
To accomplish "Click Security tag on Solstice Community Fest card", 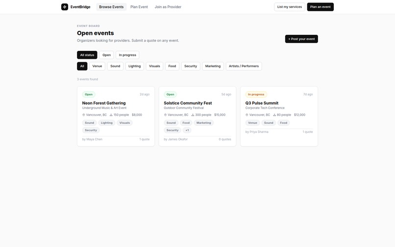I will click(173, 130).
